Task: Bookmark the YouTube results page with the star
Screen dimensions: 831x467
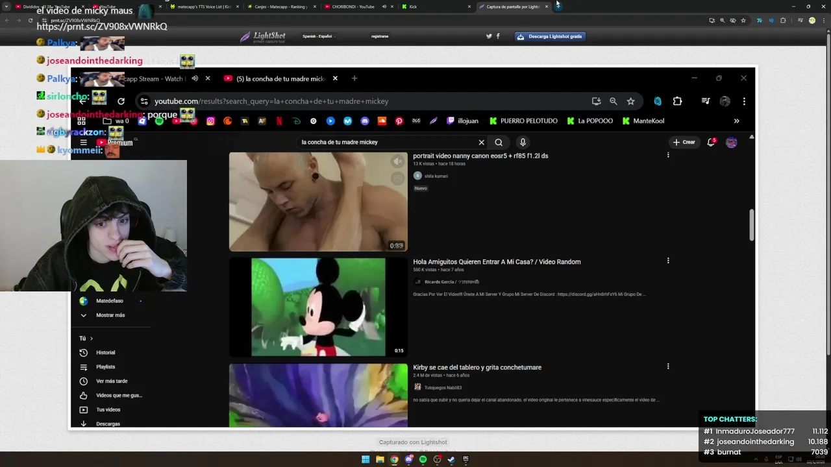Action: pos(630,101)
